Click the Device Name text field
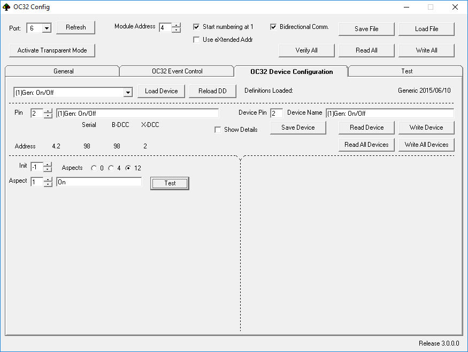 (x=389, y=114)
